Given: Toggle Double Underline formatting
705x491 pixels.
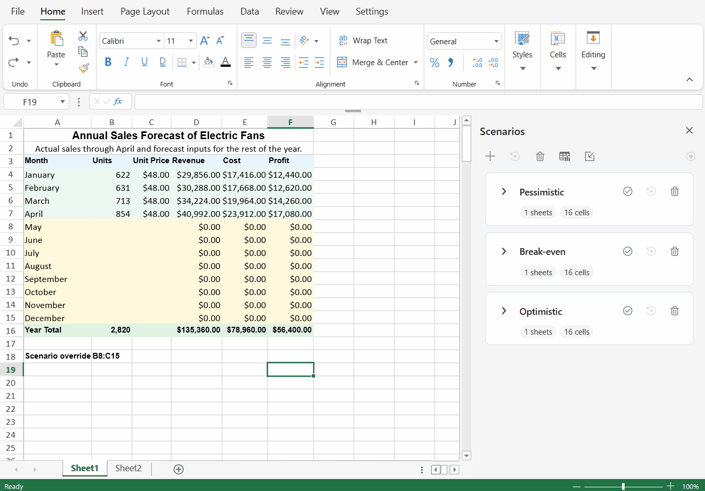Looking at the screenshot, I should point(162,62).
